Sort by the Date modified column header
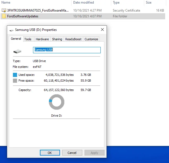This screenshot has width=169, height=163. pos(83,2)
